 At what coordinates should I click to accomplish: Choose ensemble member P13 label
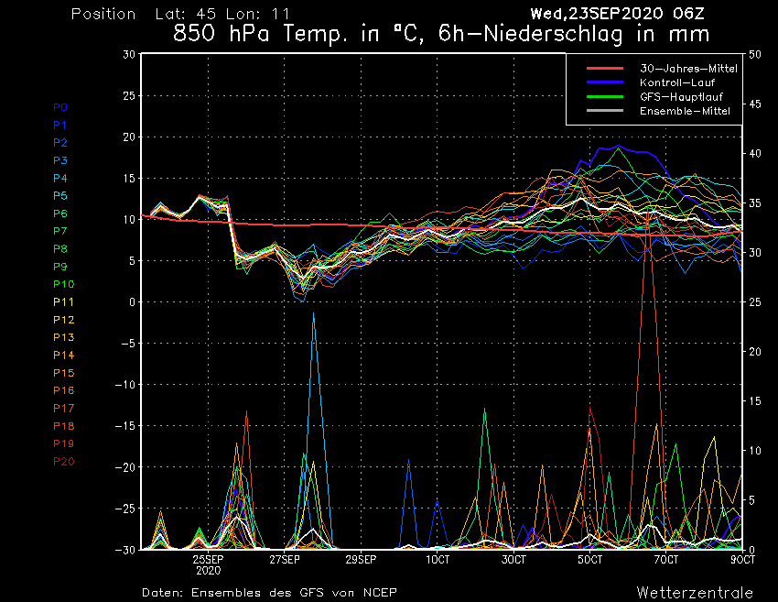63,337
